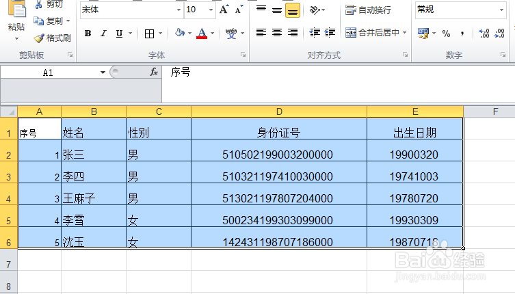Viewport: 515px width, 294px height.
Task: Toggle Underline formatting
Action: tap(119, 34)
